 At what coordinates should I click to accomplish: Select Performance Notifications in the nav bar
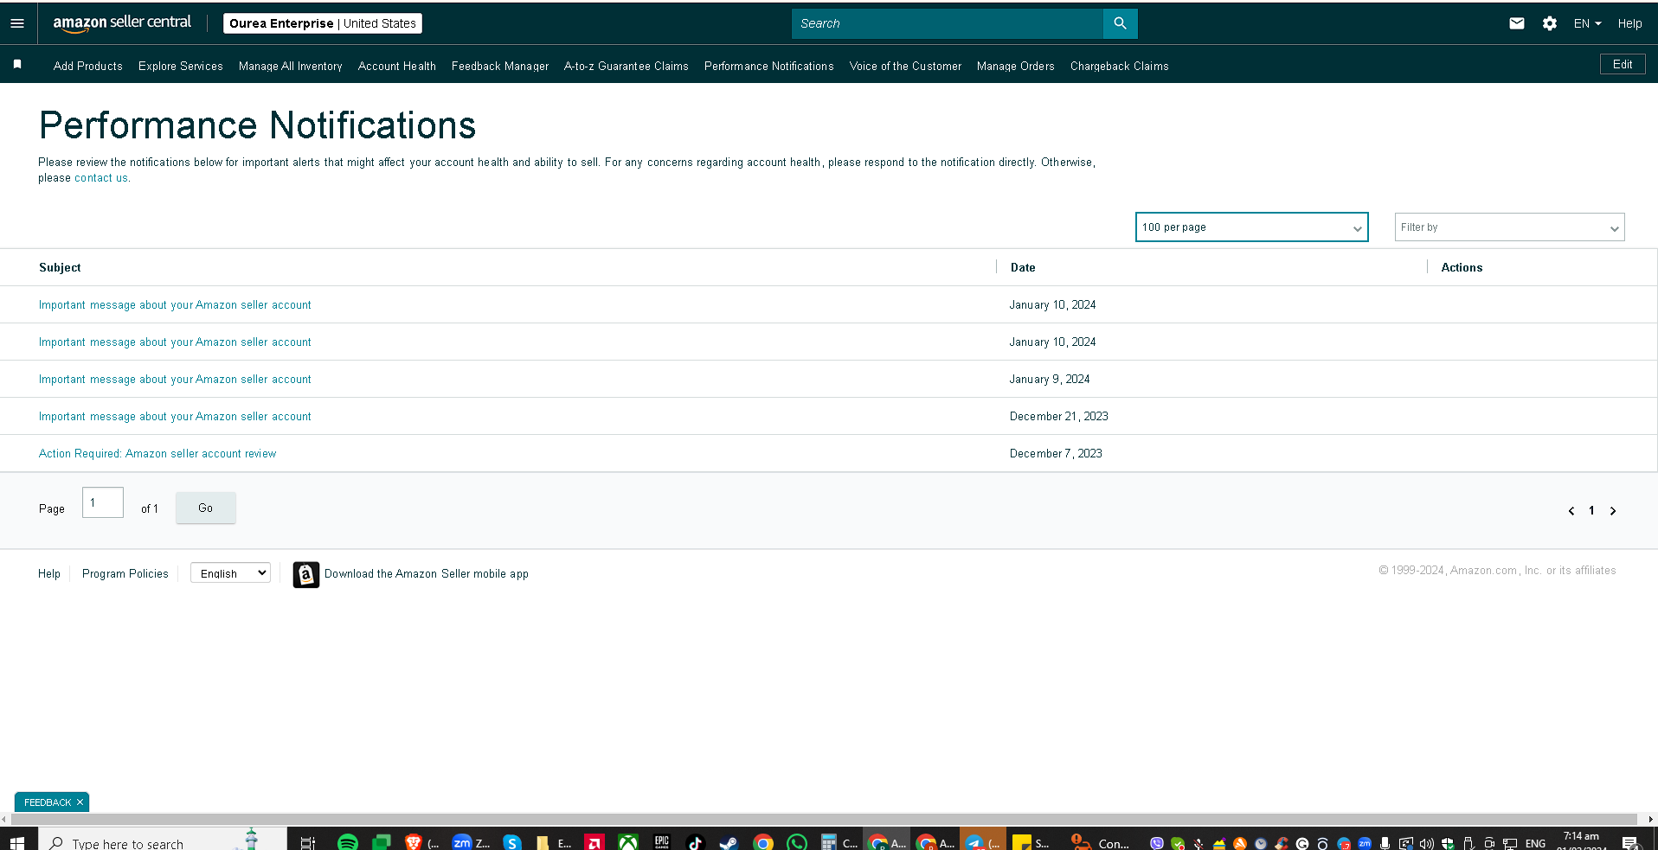click(769, 66)
